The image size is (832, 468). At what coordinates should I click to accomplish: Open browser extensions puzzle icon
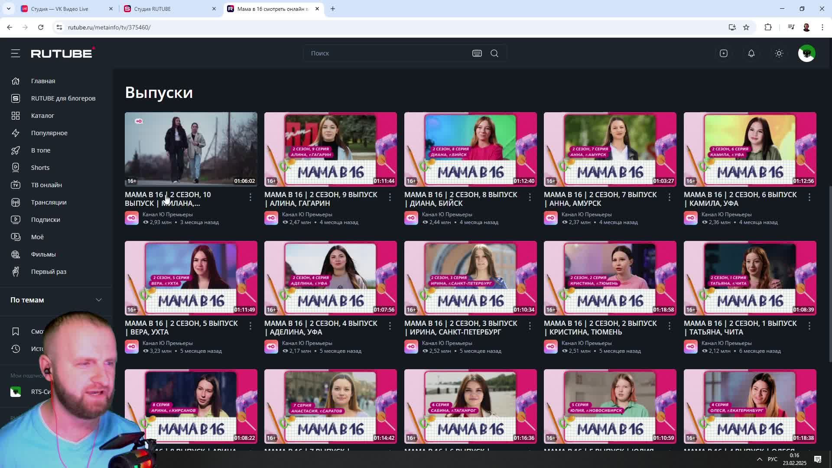pyautogui.click(x=768, y=27)
